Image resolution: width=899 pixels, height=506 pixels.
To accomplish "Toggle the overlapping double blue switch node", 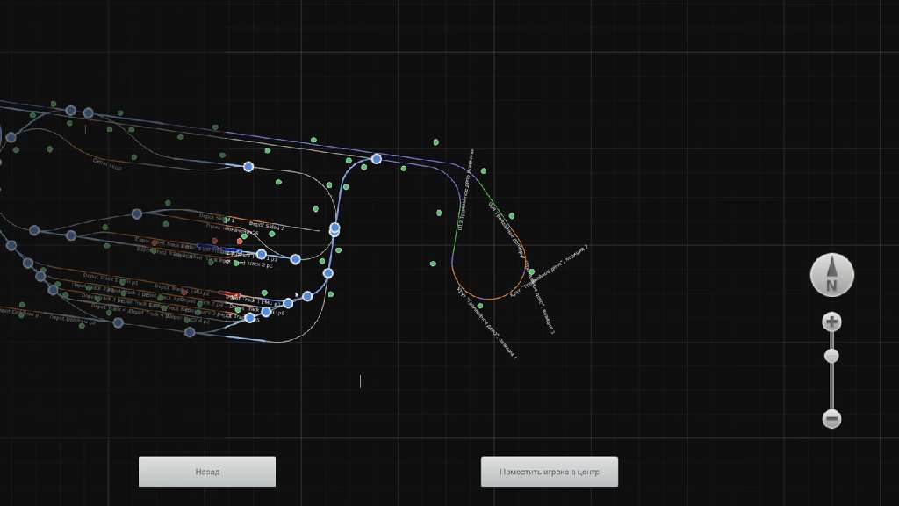I will pos(334,229).
